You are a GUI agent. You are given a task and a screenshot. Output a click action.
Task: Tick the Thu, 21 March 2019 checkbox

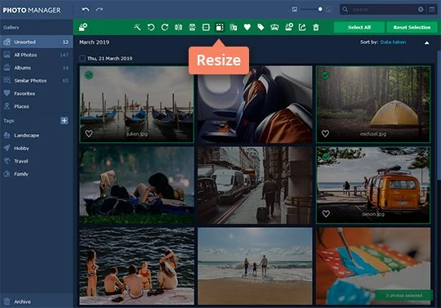82,58
